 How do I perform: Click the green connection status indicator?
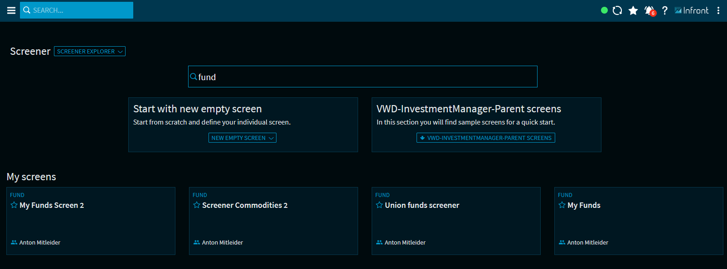(604, 10)
